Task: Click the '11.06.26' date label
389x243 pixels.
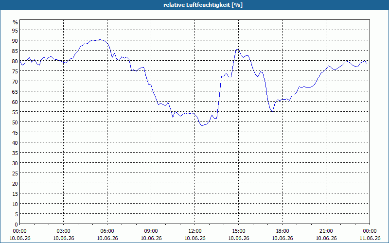Action: [x=370, y=238]
